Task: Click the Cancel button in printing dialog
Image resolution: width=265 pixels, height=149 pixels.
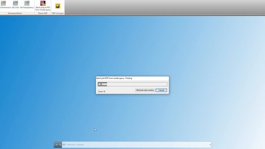Action: click(x=161, y=90)
